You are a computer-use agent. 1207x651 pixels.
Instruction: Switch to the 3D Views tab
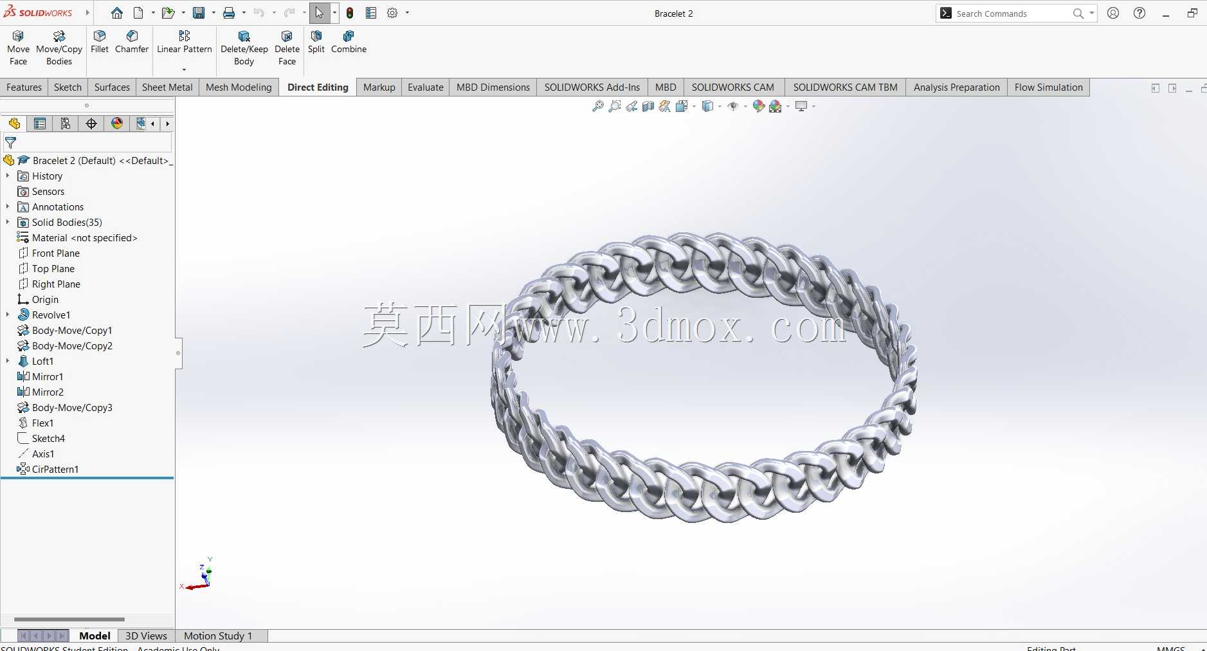pos(146,636)
